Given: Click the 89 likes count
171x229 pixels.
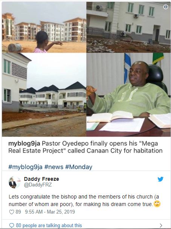Looking at the screenshot, I should [x=18, y=212].
